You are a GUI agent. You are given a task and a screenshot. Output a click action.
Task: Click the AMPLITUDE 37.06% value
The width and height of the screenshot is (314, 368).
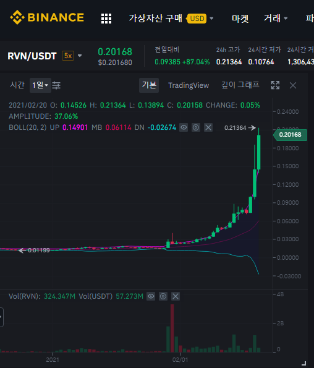(66, 116)
